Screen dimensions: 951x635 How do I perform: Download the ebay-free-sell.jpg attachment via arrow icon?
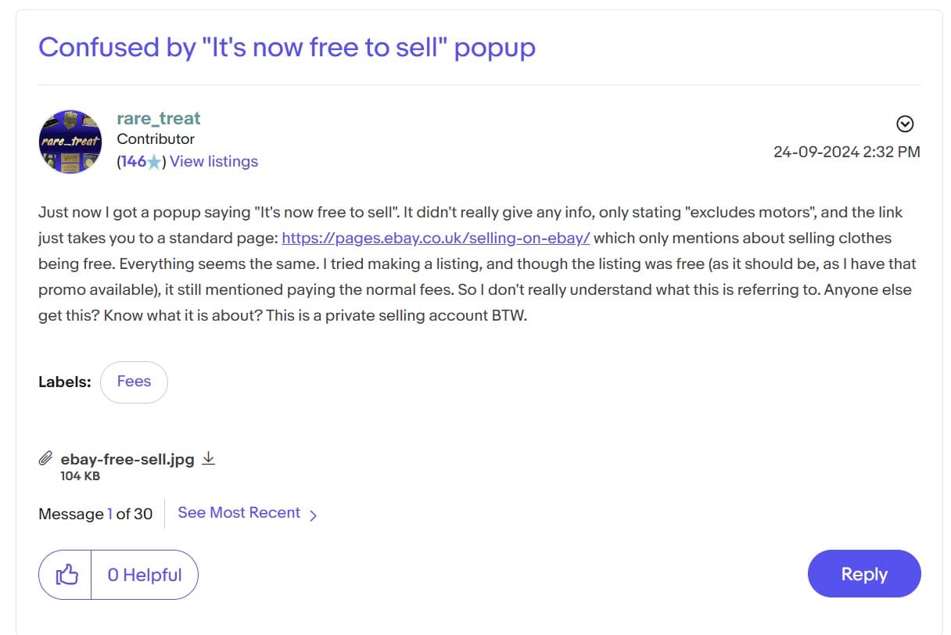[x=208, y=459]
